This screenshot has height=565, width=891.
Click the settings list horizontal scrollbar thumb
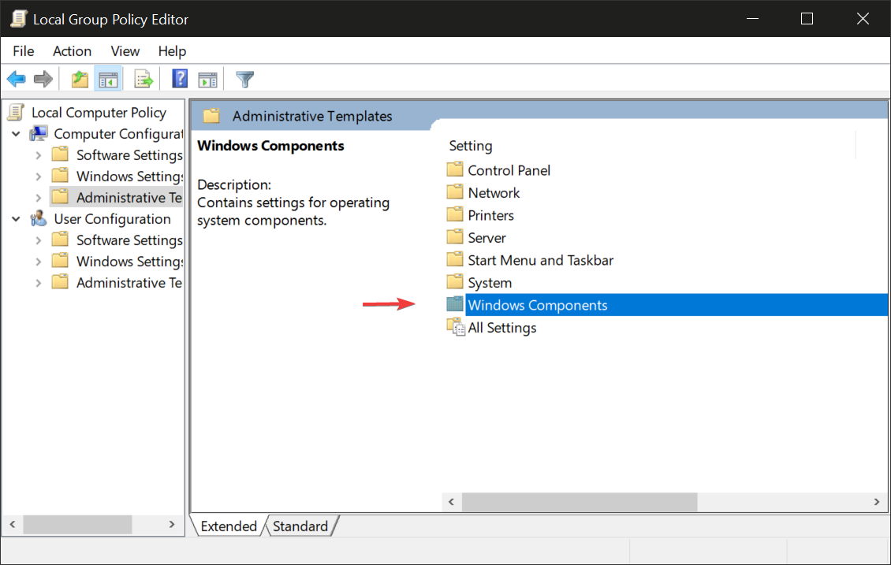[x=580, y=502]
